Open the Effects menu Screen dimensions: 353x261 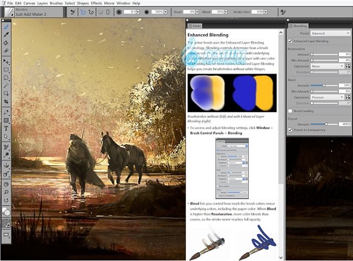click(96, 3)
